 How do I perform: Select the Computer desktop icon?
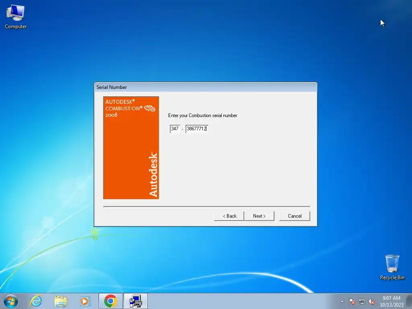click(x=16, y=16)
